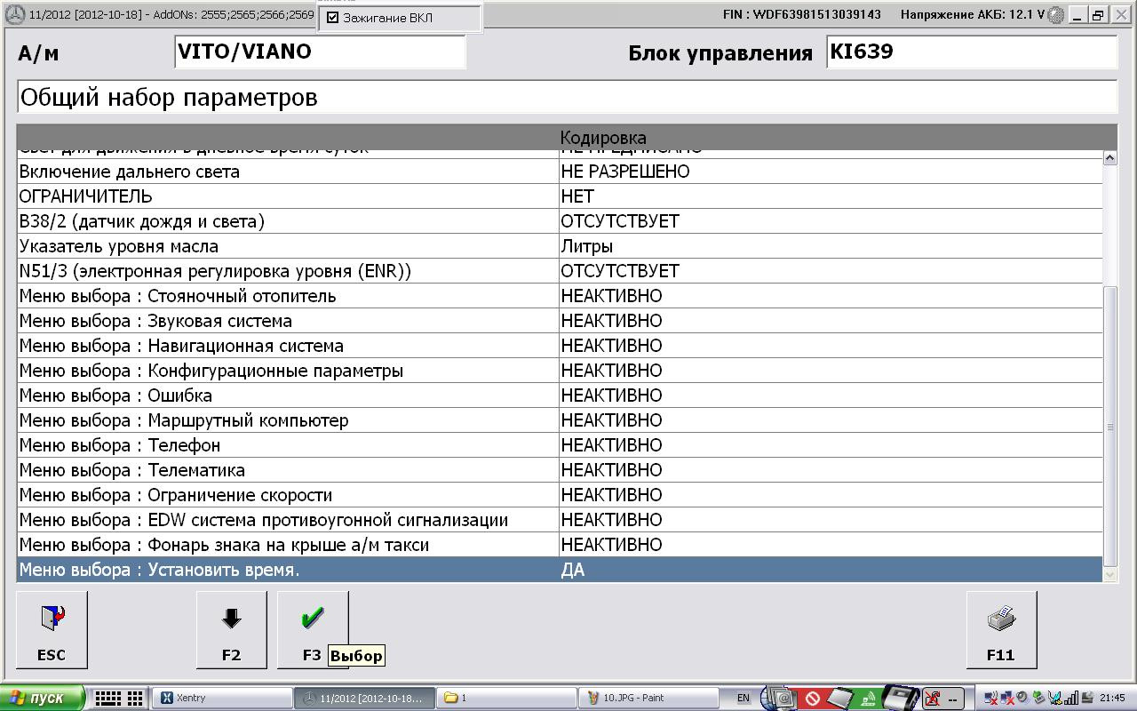The width and height of the screenshot is (1137, 711).
Task: Open the folder '1' taskbar window
Action: click(x=508, y=698)
